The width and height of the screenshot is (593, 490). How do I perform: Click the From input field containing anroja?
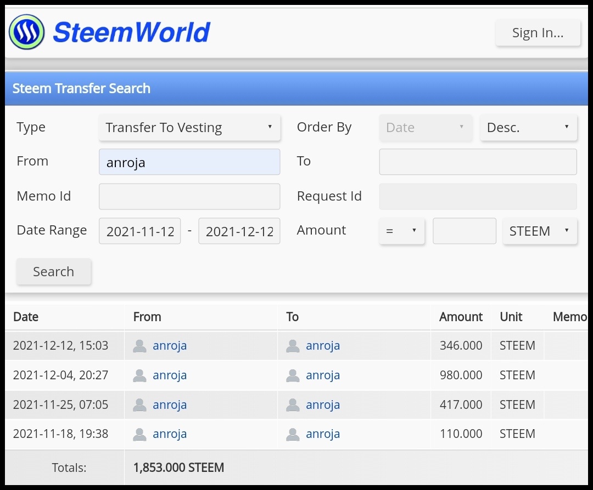click(189, 162)
